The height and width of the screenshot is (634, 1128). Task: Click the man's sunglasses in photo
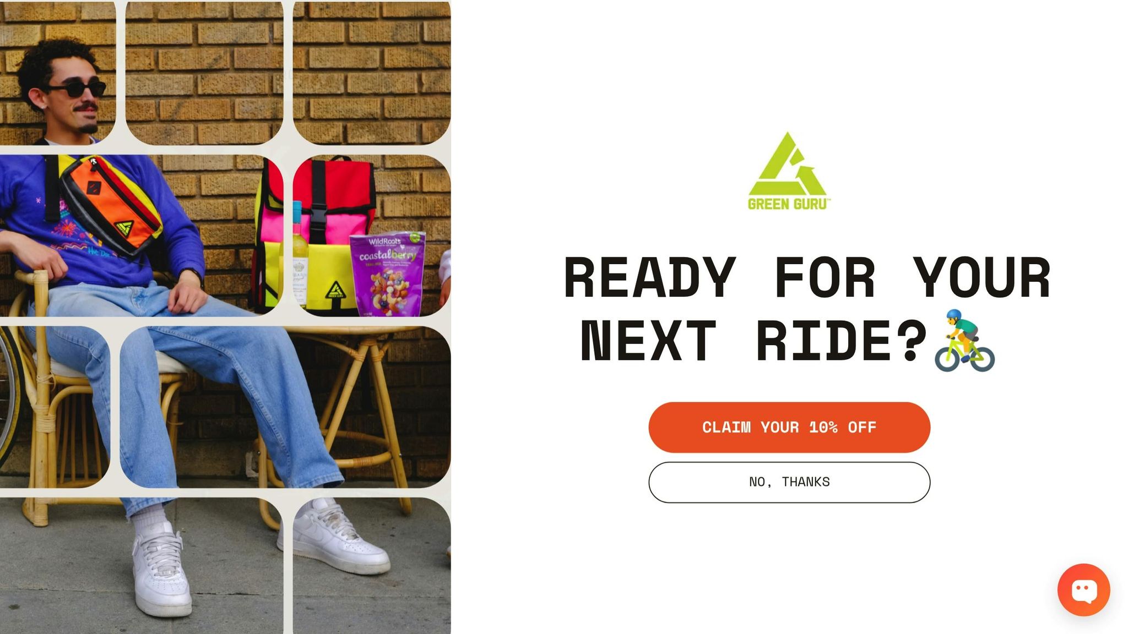[x=77, y=88]
